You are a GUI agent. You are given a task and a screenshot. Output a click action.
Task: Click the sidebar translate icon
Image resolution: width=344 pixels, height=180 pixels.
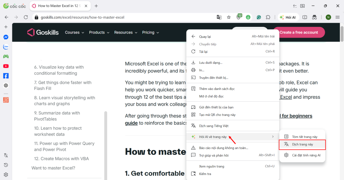pos(6,155)
